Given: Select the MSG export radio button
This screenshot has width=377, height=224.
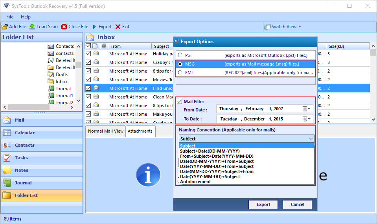Looking at the screenshot, I should (x=180, y=64).
